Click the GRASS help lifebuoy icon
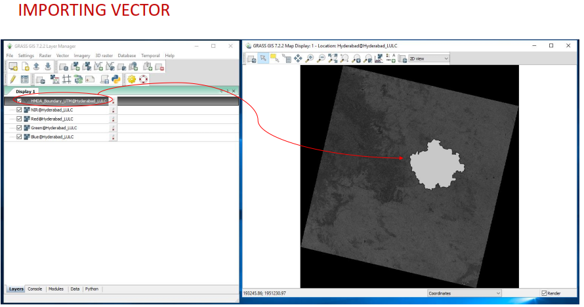The image size is (584, 307). tap(143, 79)
